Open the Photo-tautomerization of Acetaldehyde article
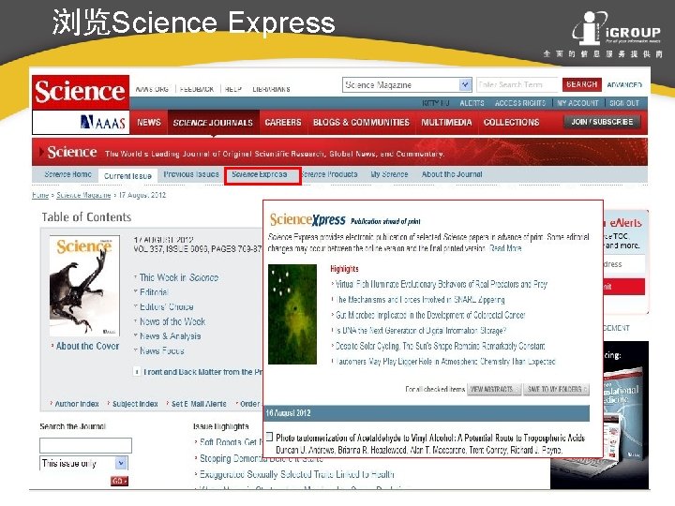 pyautogui.click(x=430, y=438)
